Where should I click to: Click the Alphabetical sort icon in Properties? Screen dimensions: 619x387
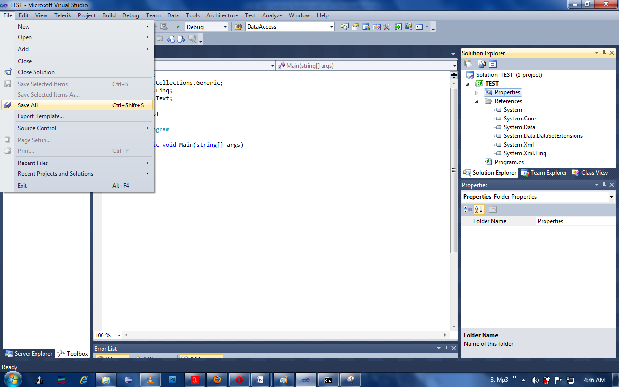(x=479, y=209)
